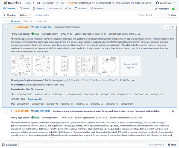Bookmark the Payment Processing patent result

click(173, 27)
